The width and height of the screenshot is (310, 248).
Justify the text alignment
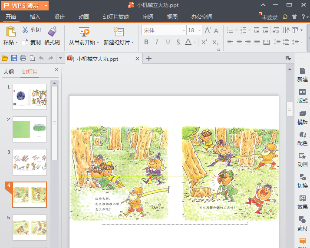[257, 42]
